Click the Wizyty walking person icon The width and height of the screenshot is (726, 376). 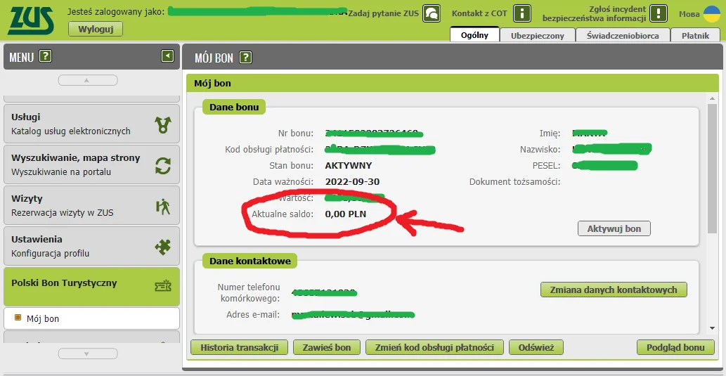(x=163, y=206)
